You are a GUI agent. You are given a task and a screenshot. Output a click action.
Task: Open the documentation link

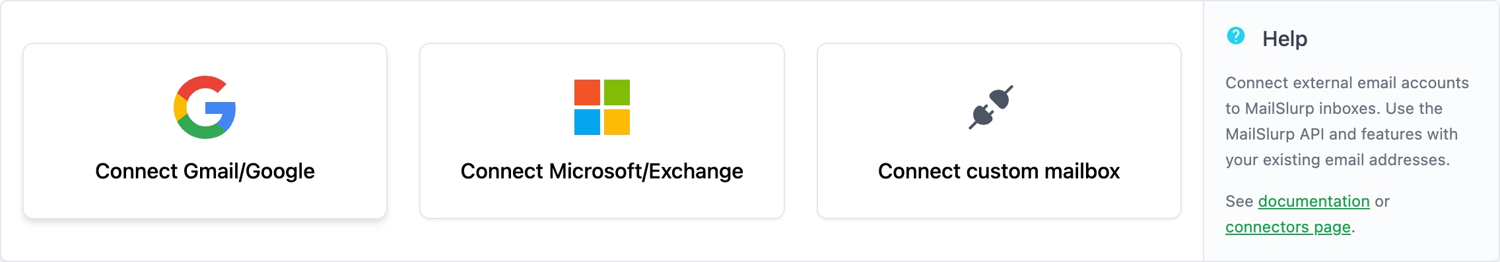(x=1314, y=201)
